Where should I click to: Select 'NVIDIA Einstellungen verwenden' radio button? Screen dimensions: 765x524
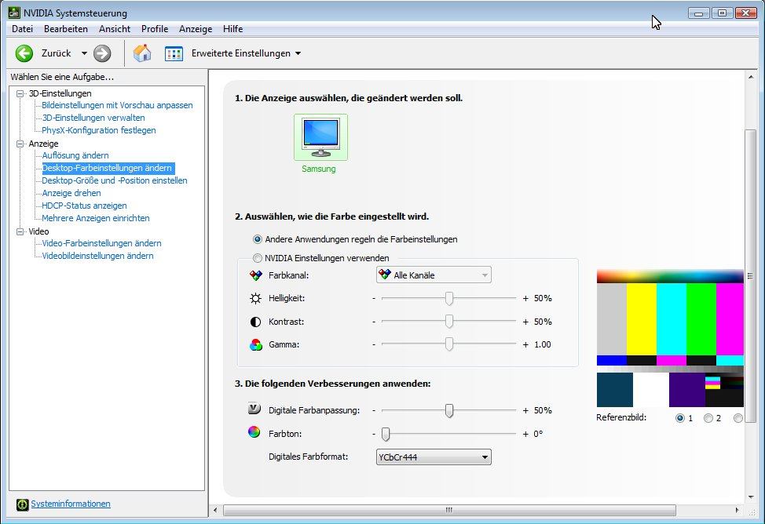pyautogui.click(x=257, y=258)
